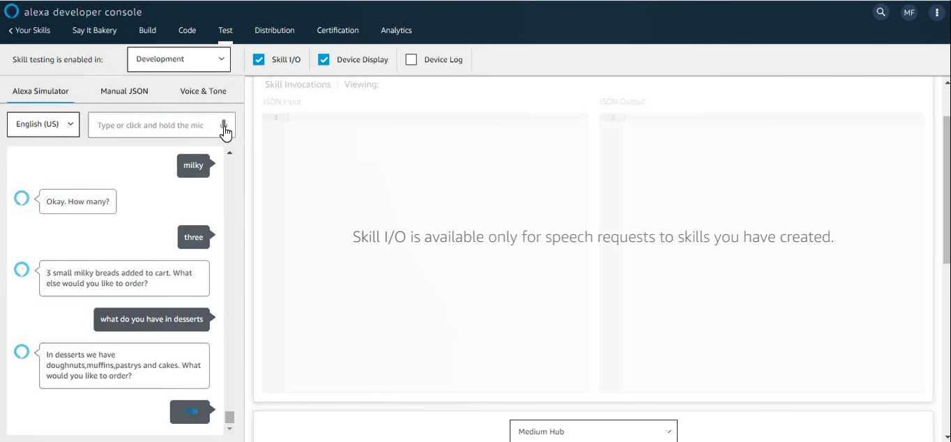Click the 'Viewing:' label text
The height and width of the screenshot is (442, 951).
click(362, 84)
